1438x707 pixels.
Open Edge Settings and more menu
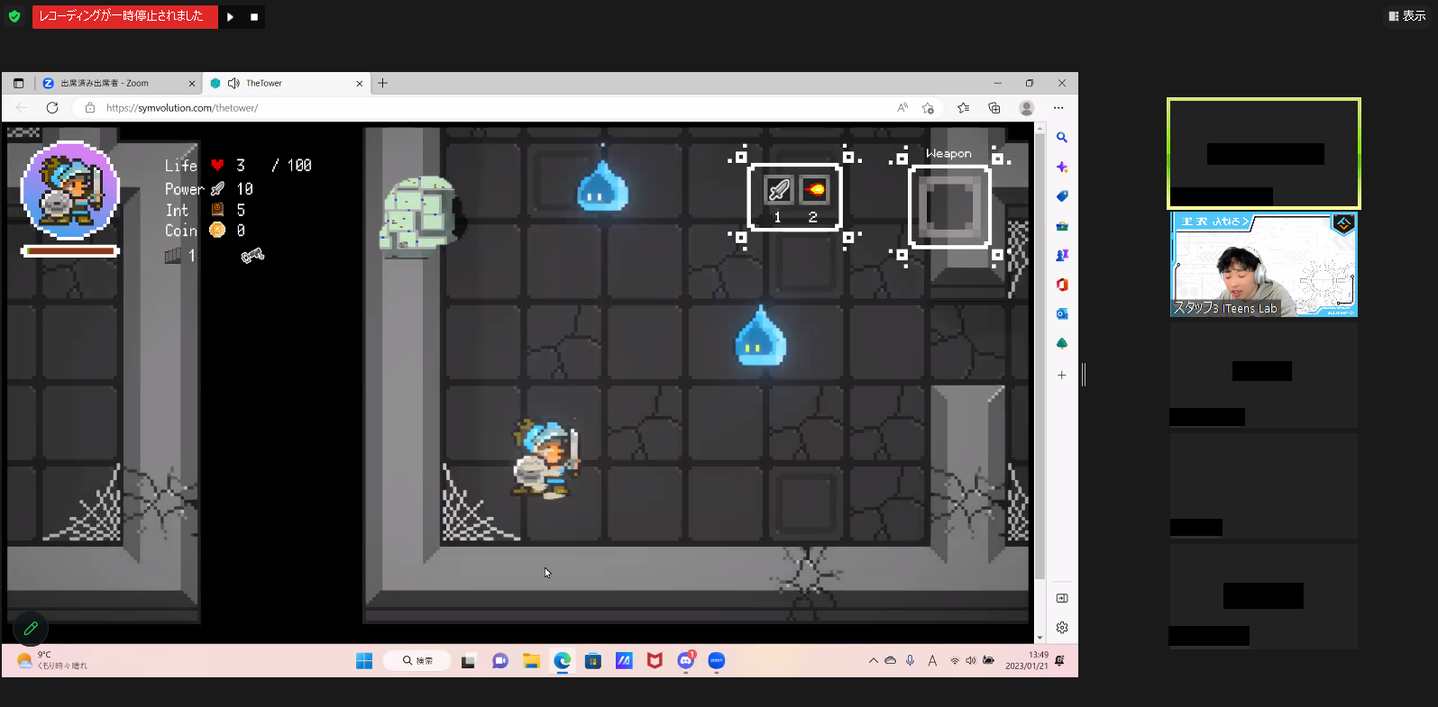pos(1058,108)
